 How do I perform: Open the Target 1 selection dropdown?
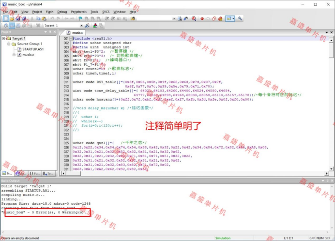[x=81, y=26]
